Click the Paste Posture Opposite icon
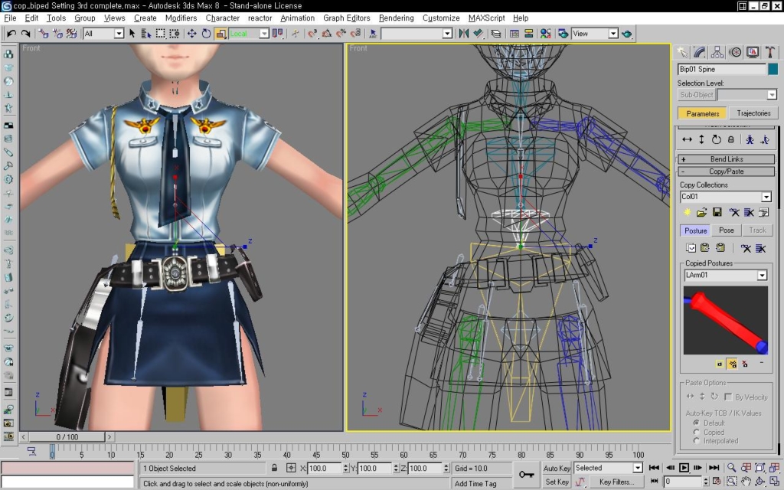 pos(720,248)
